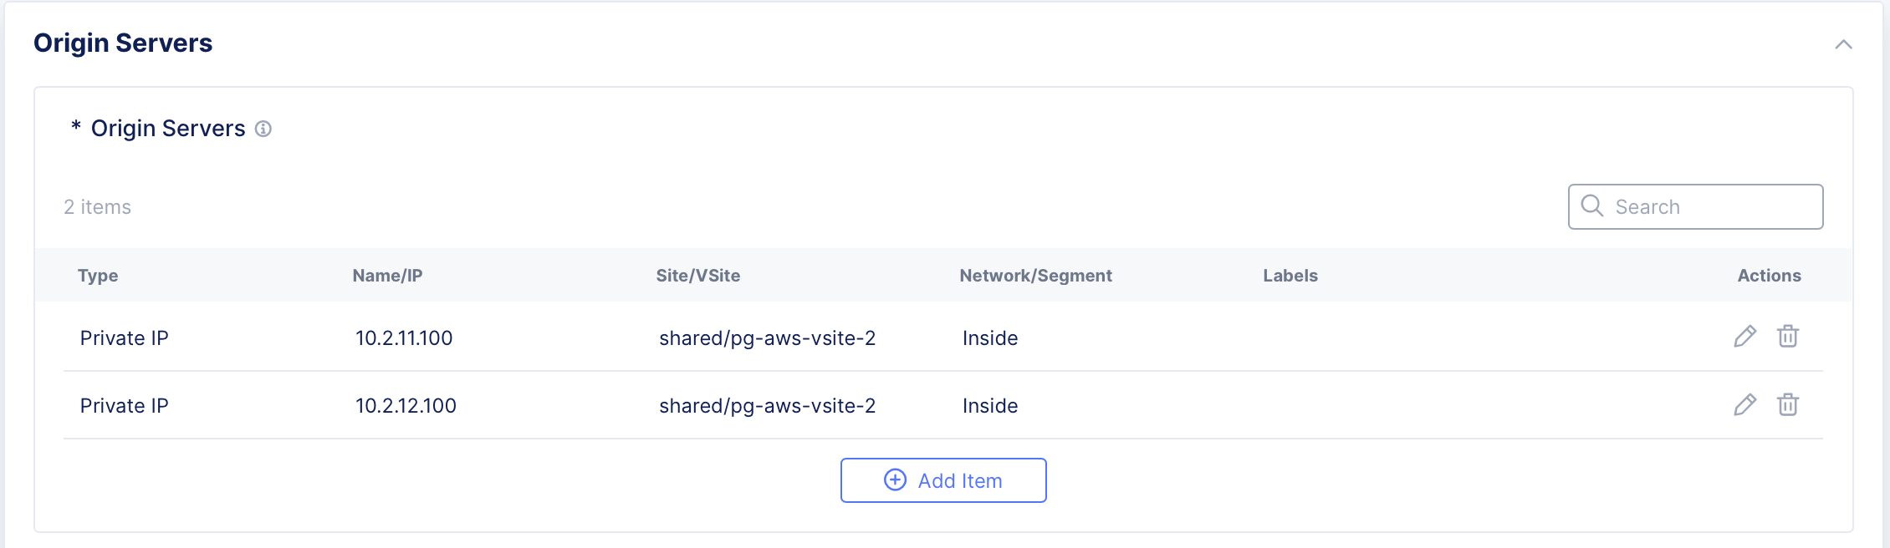Select the 10.2.12.100 IP cell
This screenshot has height=548, width=1890.
406,406
